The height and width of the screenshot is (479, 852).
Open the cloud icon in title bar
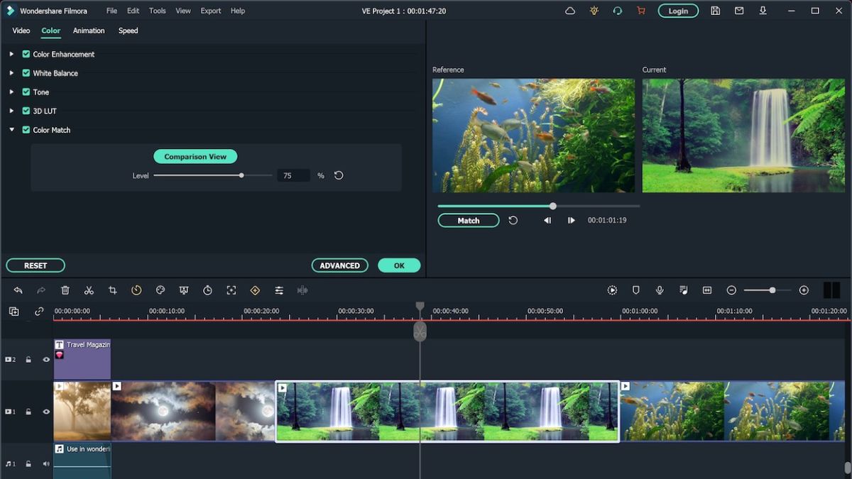pos(570,11)
